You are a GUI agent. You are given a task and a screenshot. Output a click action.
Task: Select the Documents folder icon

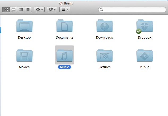coord(64,26)
